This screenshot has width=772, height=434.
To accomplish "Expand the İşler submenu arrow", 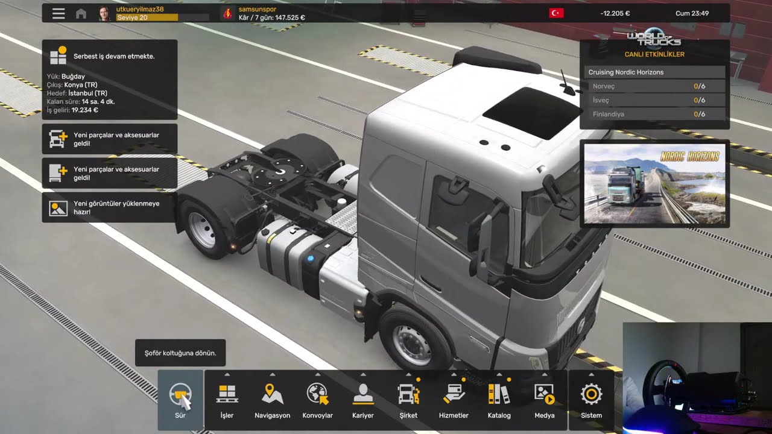I will click(227, 374).
